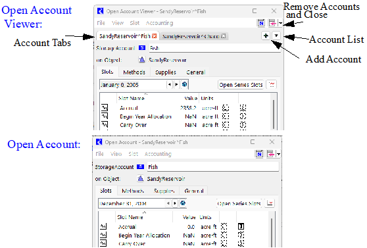Click Open Series Slots button in Account Viewer
Viewport: 367px width, 248px height.
pyautogui.click(x=241, y=85)
